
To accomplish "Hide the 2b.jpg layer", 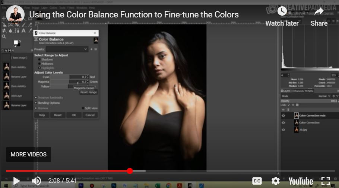I will (283, 130).
